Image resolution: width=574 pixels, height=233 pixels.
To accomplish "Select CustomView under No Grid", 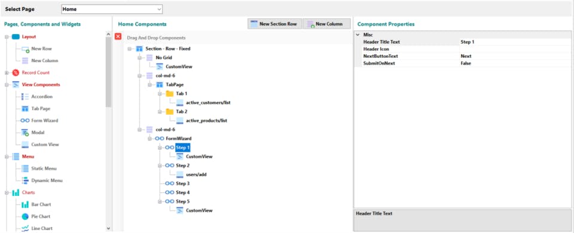I will pyautogui.click(x=179, y=66).
